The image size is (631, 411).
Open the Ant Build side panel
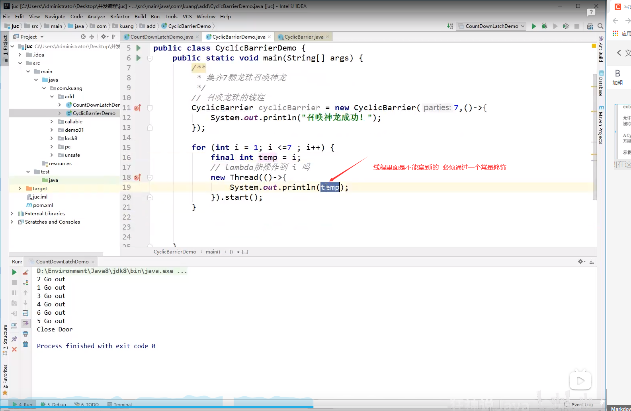coord(601,49)
